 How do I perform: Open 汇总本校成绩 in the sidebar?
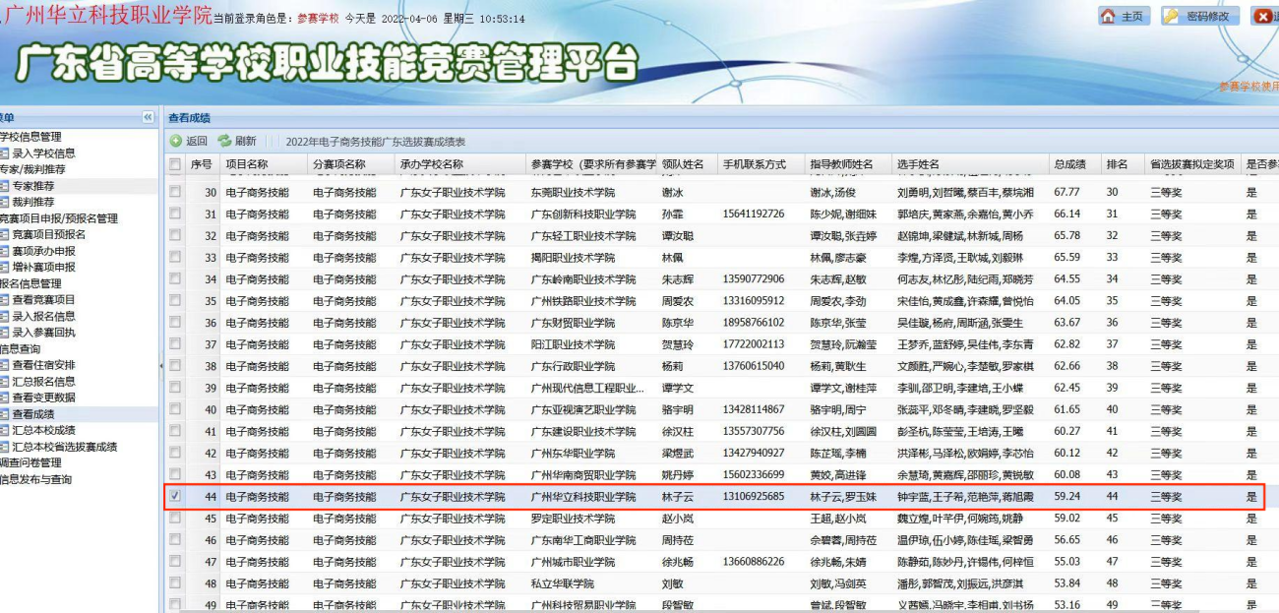43,430
